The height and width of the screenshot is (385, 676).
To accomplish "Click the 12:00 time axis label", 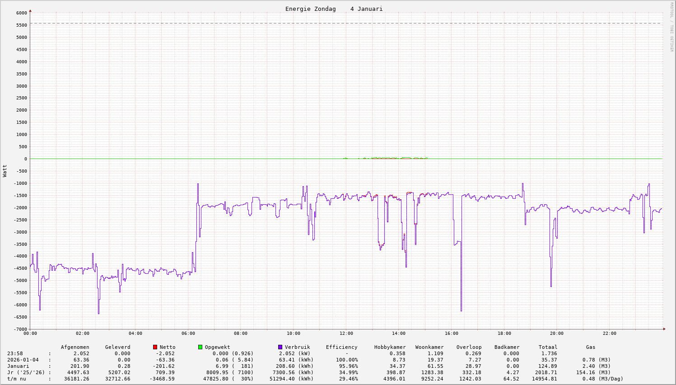I will pos(346,333).
